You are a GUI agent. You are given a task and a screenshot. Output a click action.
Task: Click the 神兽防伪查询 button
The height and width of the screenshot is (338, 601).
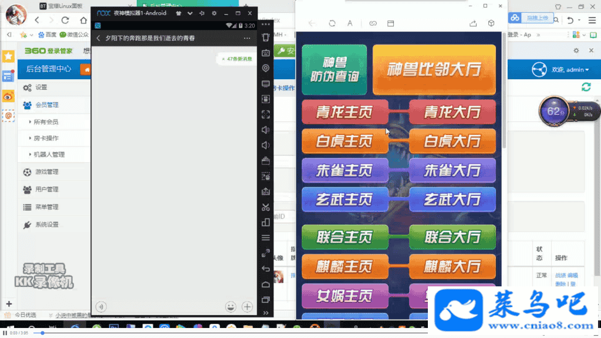(334, 70)
